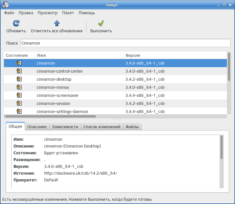
Task: Click status icon of cinnamon-menus row
Action: coord(19,87)
